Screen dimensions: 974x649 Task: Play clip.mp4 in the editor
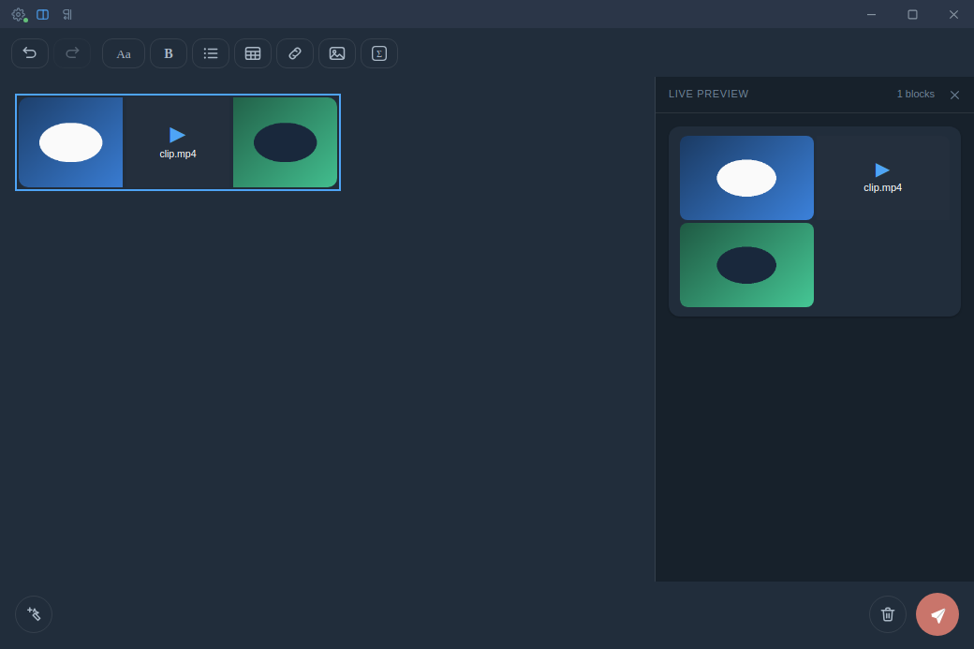click(x=177, y=135)
